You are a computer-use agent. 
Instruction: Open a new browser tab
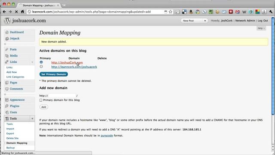click(x=64, y=6)
